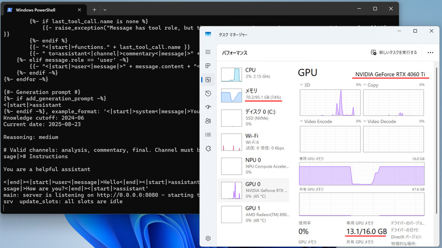The image size is (442, 248).
Task: Open the more options ellipsis in Task Manager
Action: (x=430, y=52)
